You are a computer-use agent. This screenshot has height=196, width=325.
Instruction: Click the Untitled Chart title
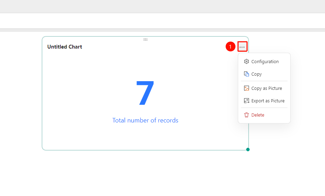click(65, 47)
